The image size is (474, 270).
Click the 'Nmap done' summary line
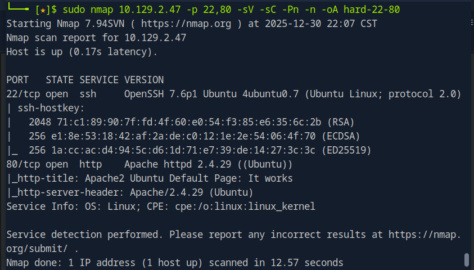pyautogui.click(x=175, y=263)
